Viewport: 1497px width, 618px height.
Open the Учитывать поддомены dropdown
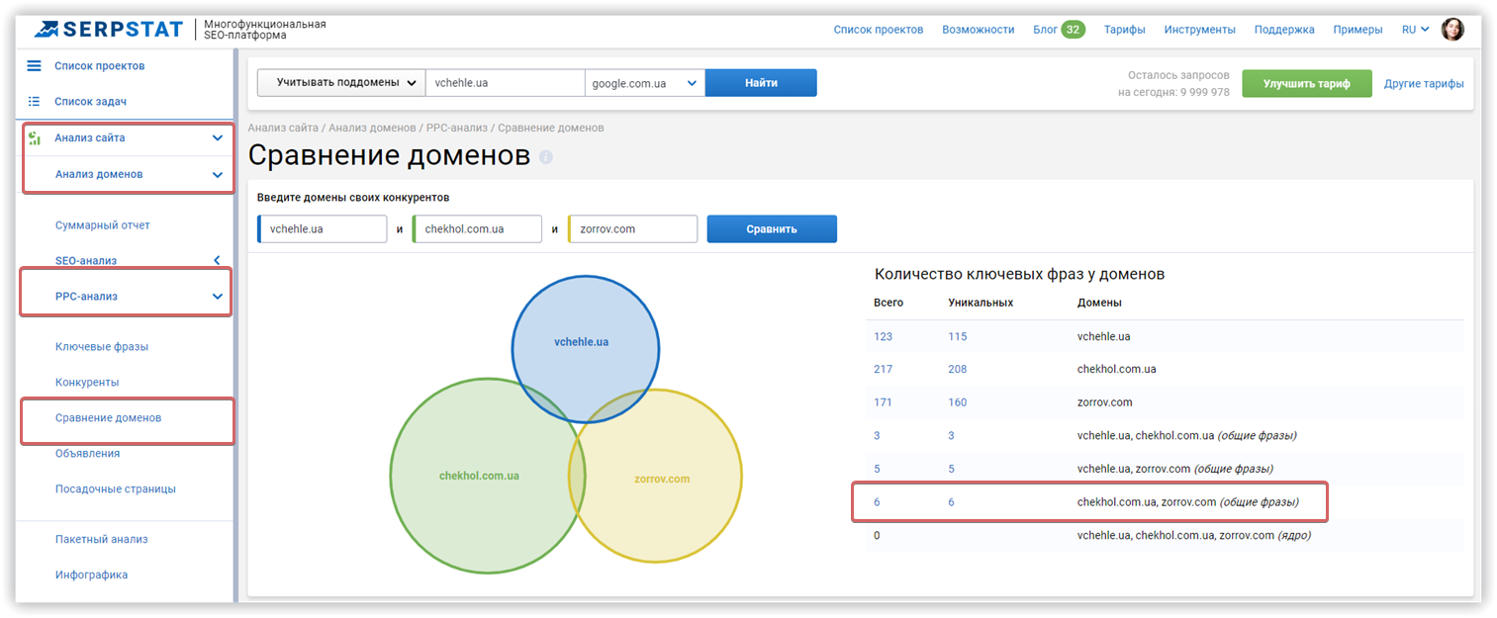(340, 83)
